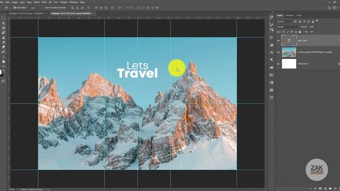340x191 pixels.
Task: Select the Eraser tool
Action: pyautogui.click(x=3, y=42)
